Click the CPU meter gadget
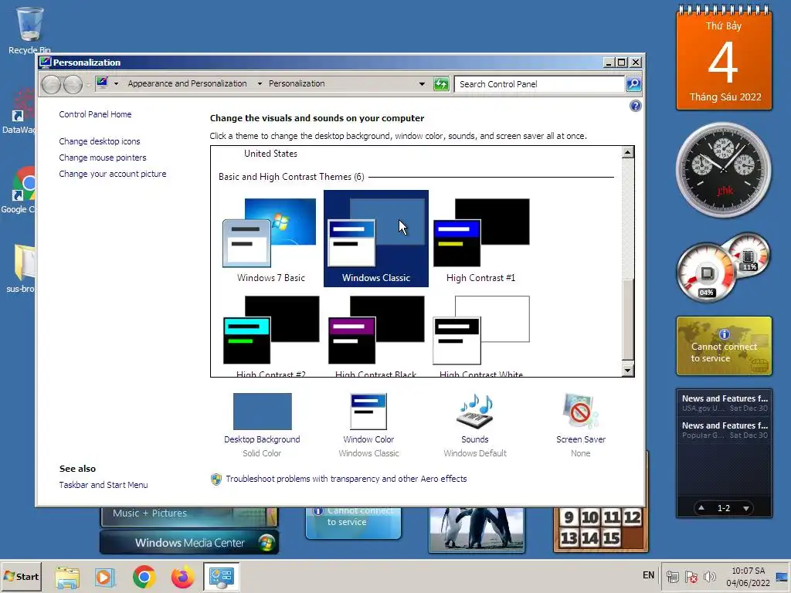The width and height of the screenshot is (791, 593). coord(722,268)
